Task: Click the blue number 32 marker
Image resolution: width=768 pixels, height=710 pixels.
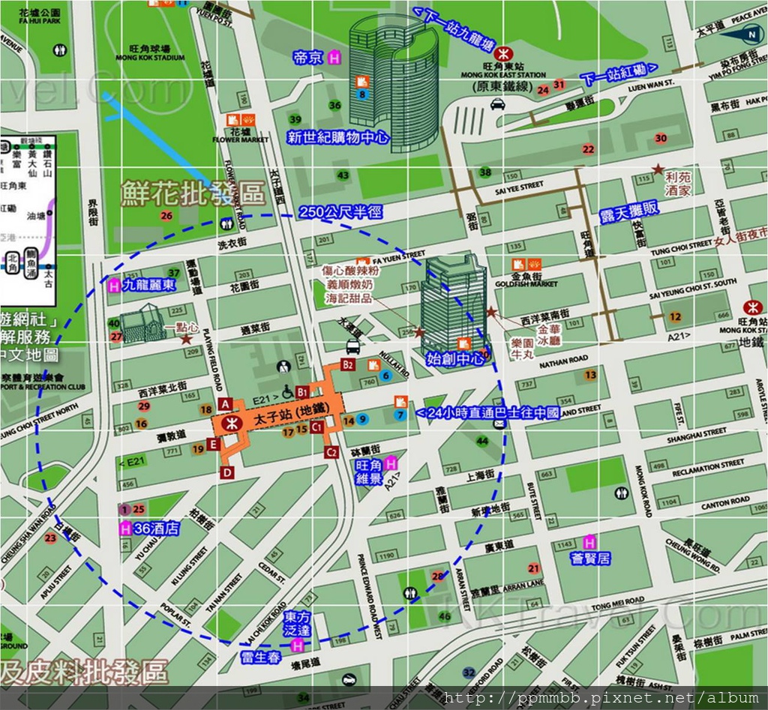Action: pos(469,673)
